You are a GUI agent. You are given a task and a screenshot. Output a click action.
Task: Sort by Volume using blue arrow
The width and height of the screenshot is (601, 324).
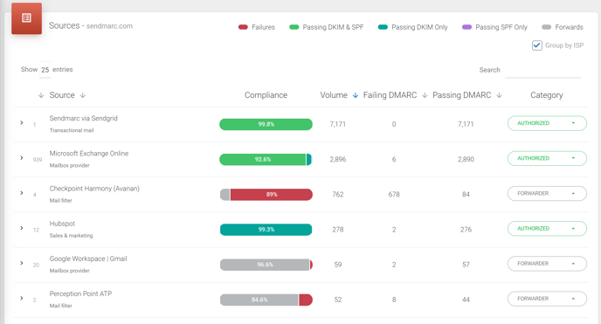tap(356, 95)
